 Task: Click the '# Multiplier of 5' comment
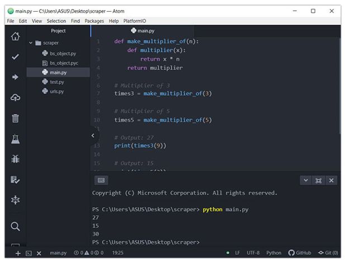click(142, 111)
